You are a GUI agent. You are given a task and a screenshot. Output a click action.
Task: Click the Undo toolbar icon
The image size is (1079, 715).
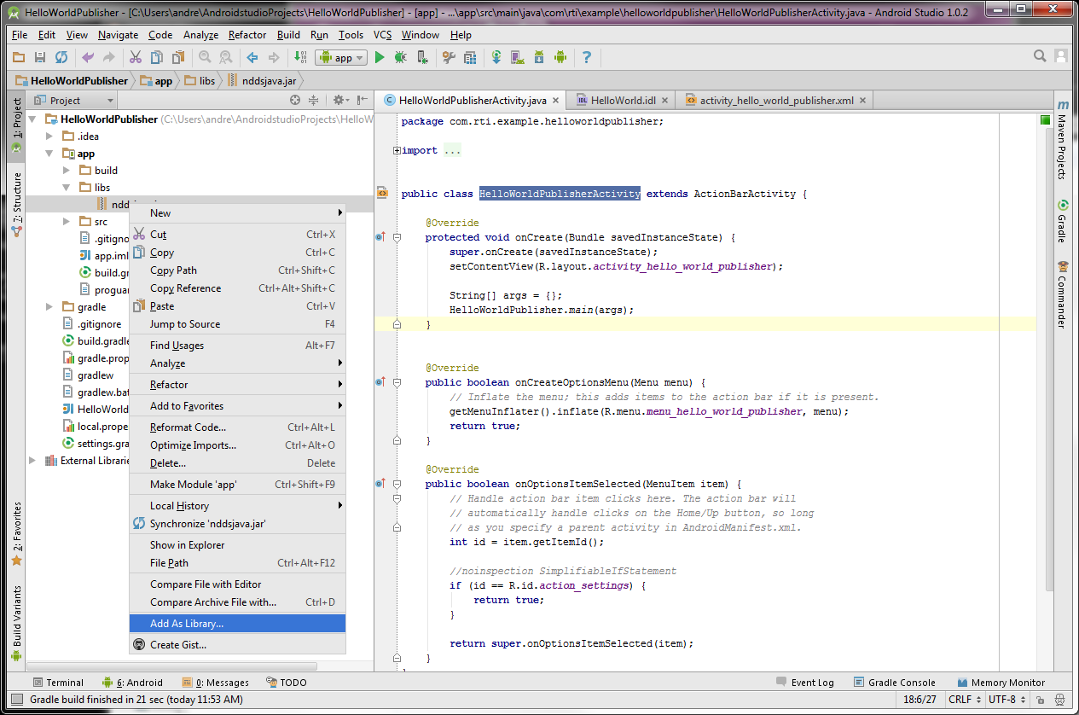tap(88, 57)
